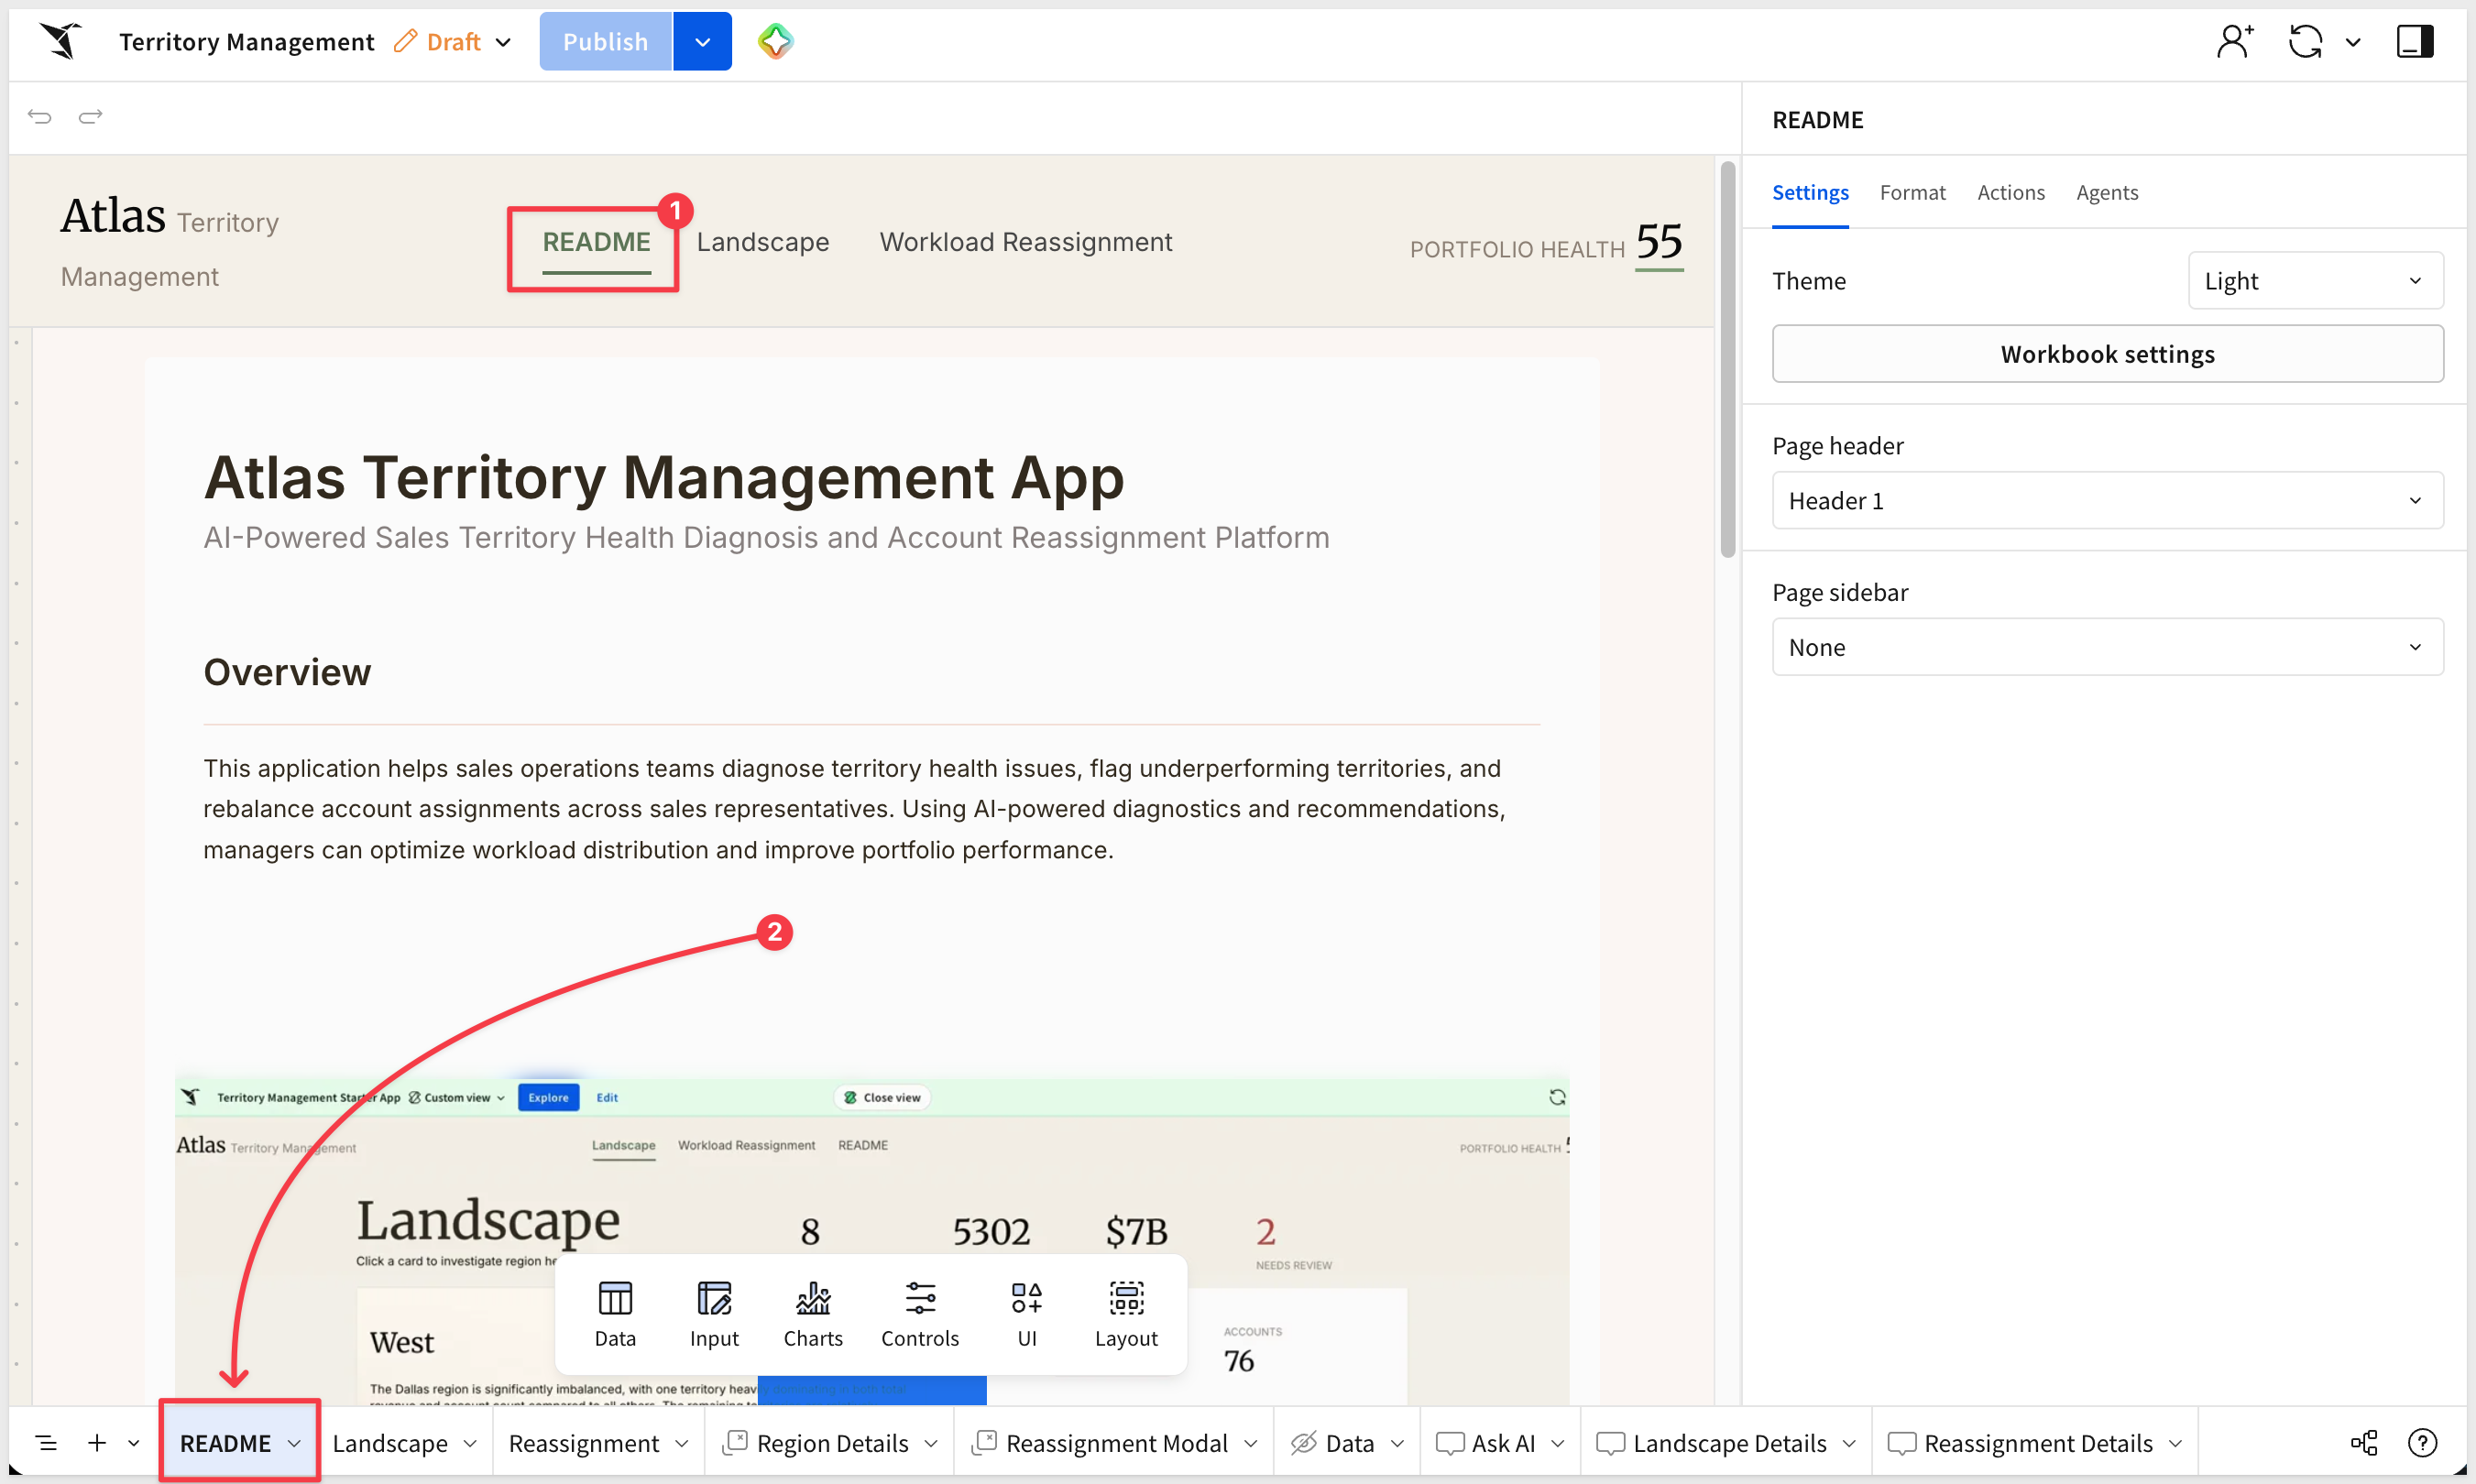Open the Landscape page tab menu chevron
Viewport: 2476px width, 1484px height.
tap(470, 1444)
